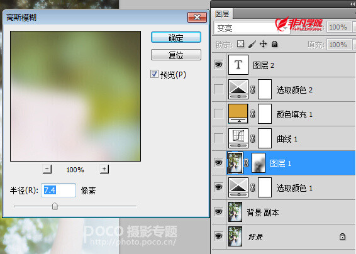Viewport: 356px width, 254px height.
Task: Click the lock transparent pixels icon
Action: (240, 44)
